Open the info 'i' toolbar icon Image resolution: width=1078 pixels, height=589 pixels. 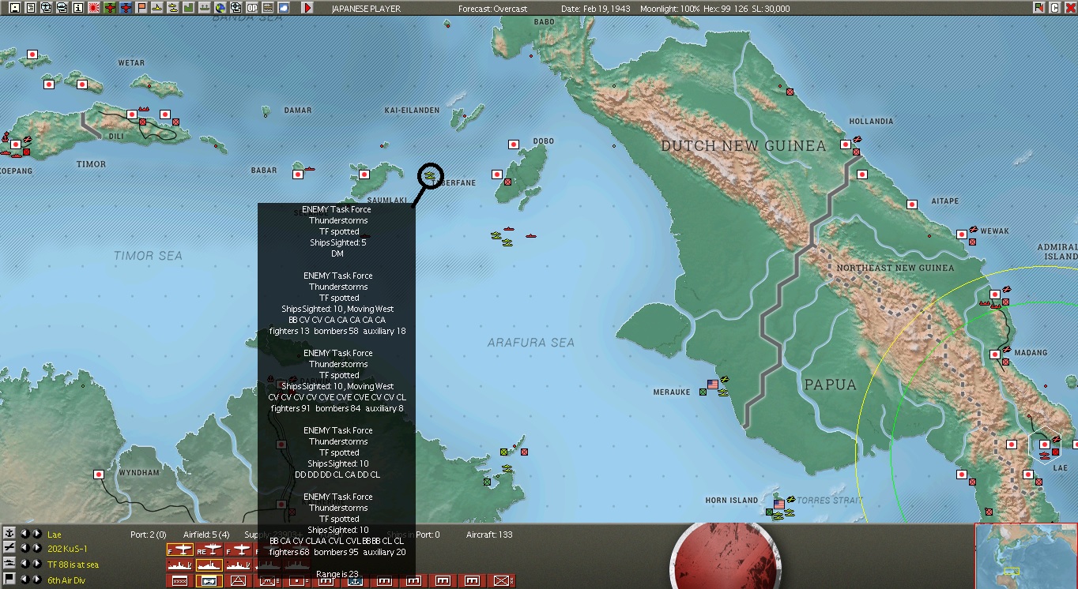[x=77, y=8]
